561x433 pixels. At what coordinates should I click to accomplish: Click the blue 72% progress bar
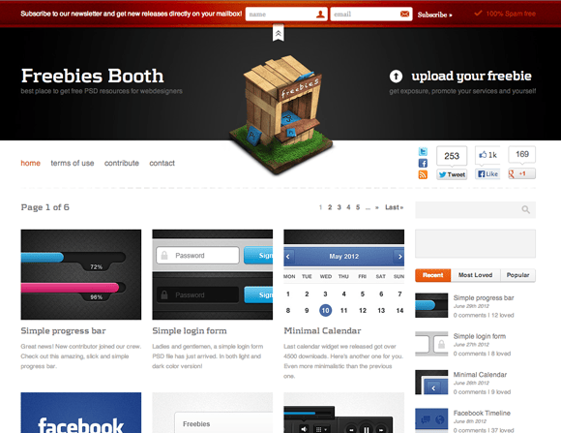[43, 257]
